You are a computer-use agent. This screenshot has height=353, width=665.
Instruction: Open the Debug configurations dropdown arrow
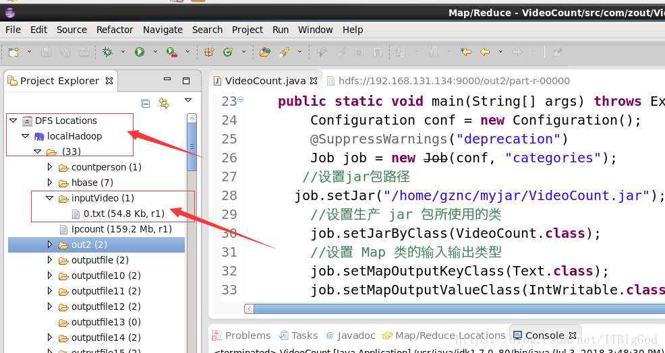click(x=123, y=52)
